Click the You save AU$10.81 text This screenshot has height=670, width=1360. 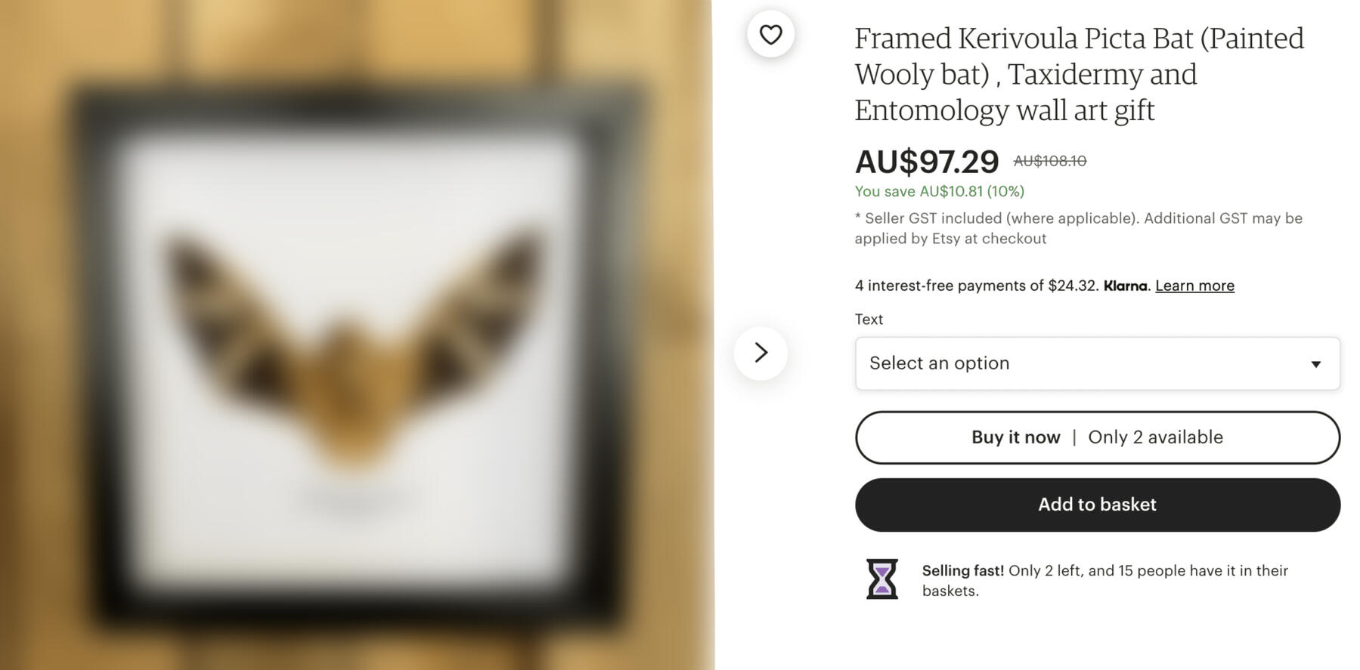(938, 191)
